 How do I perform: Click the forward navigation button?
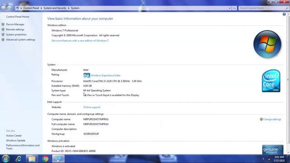click(9, 8)
